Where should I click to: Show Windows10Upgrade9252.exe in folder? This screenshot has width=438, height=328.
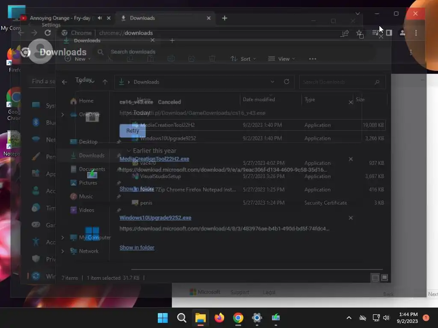pos(137,247)
